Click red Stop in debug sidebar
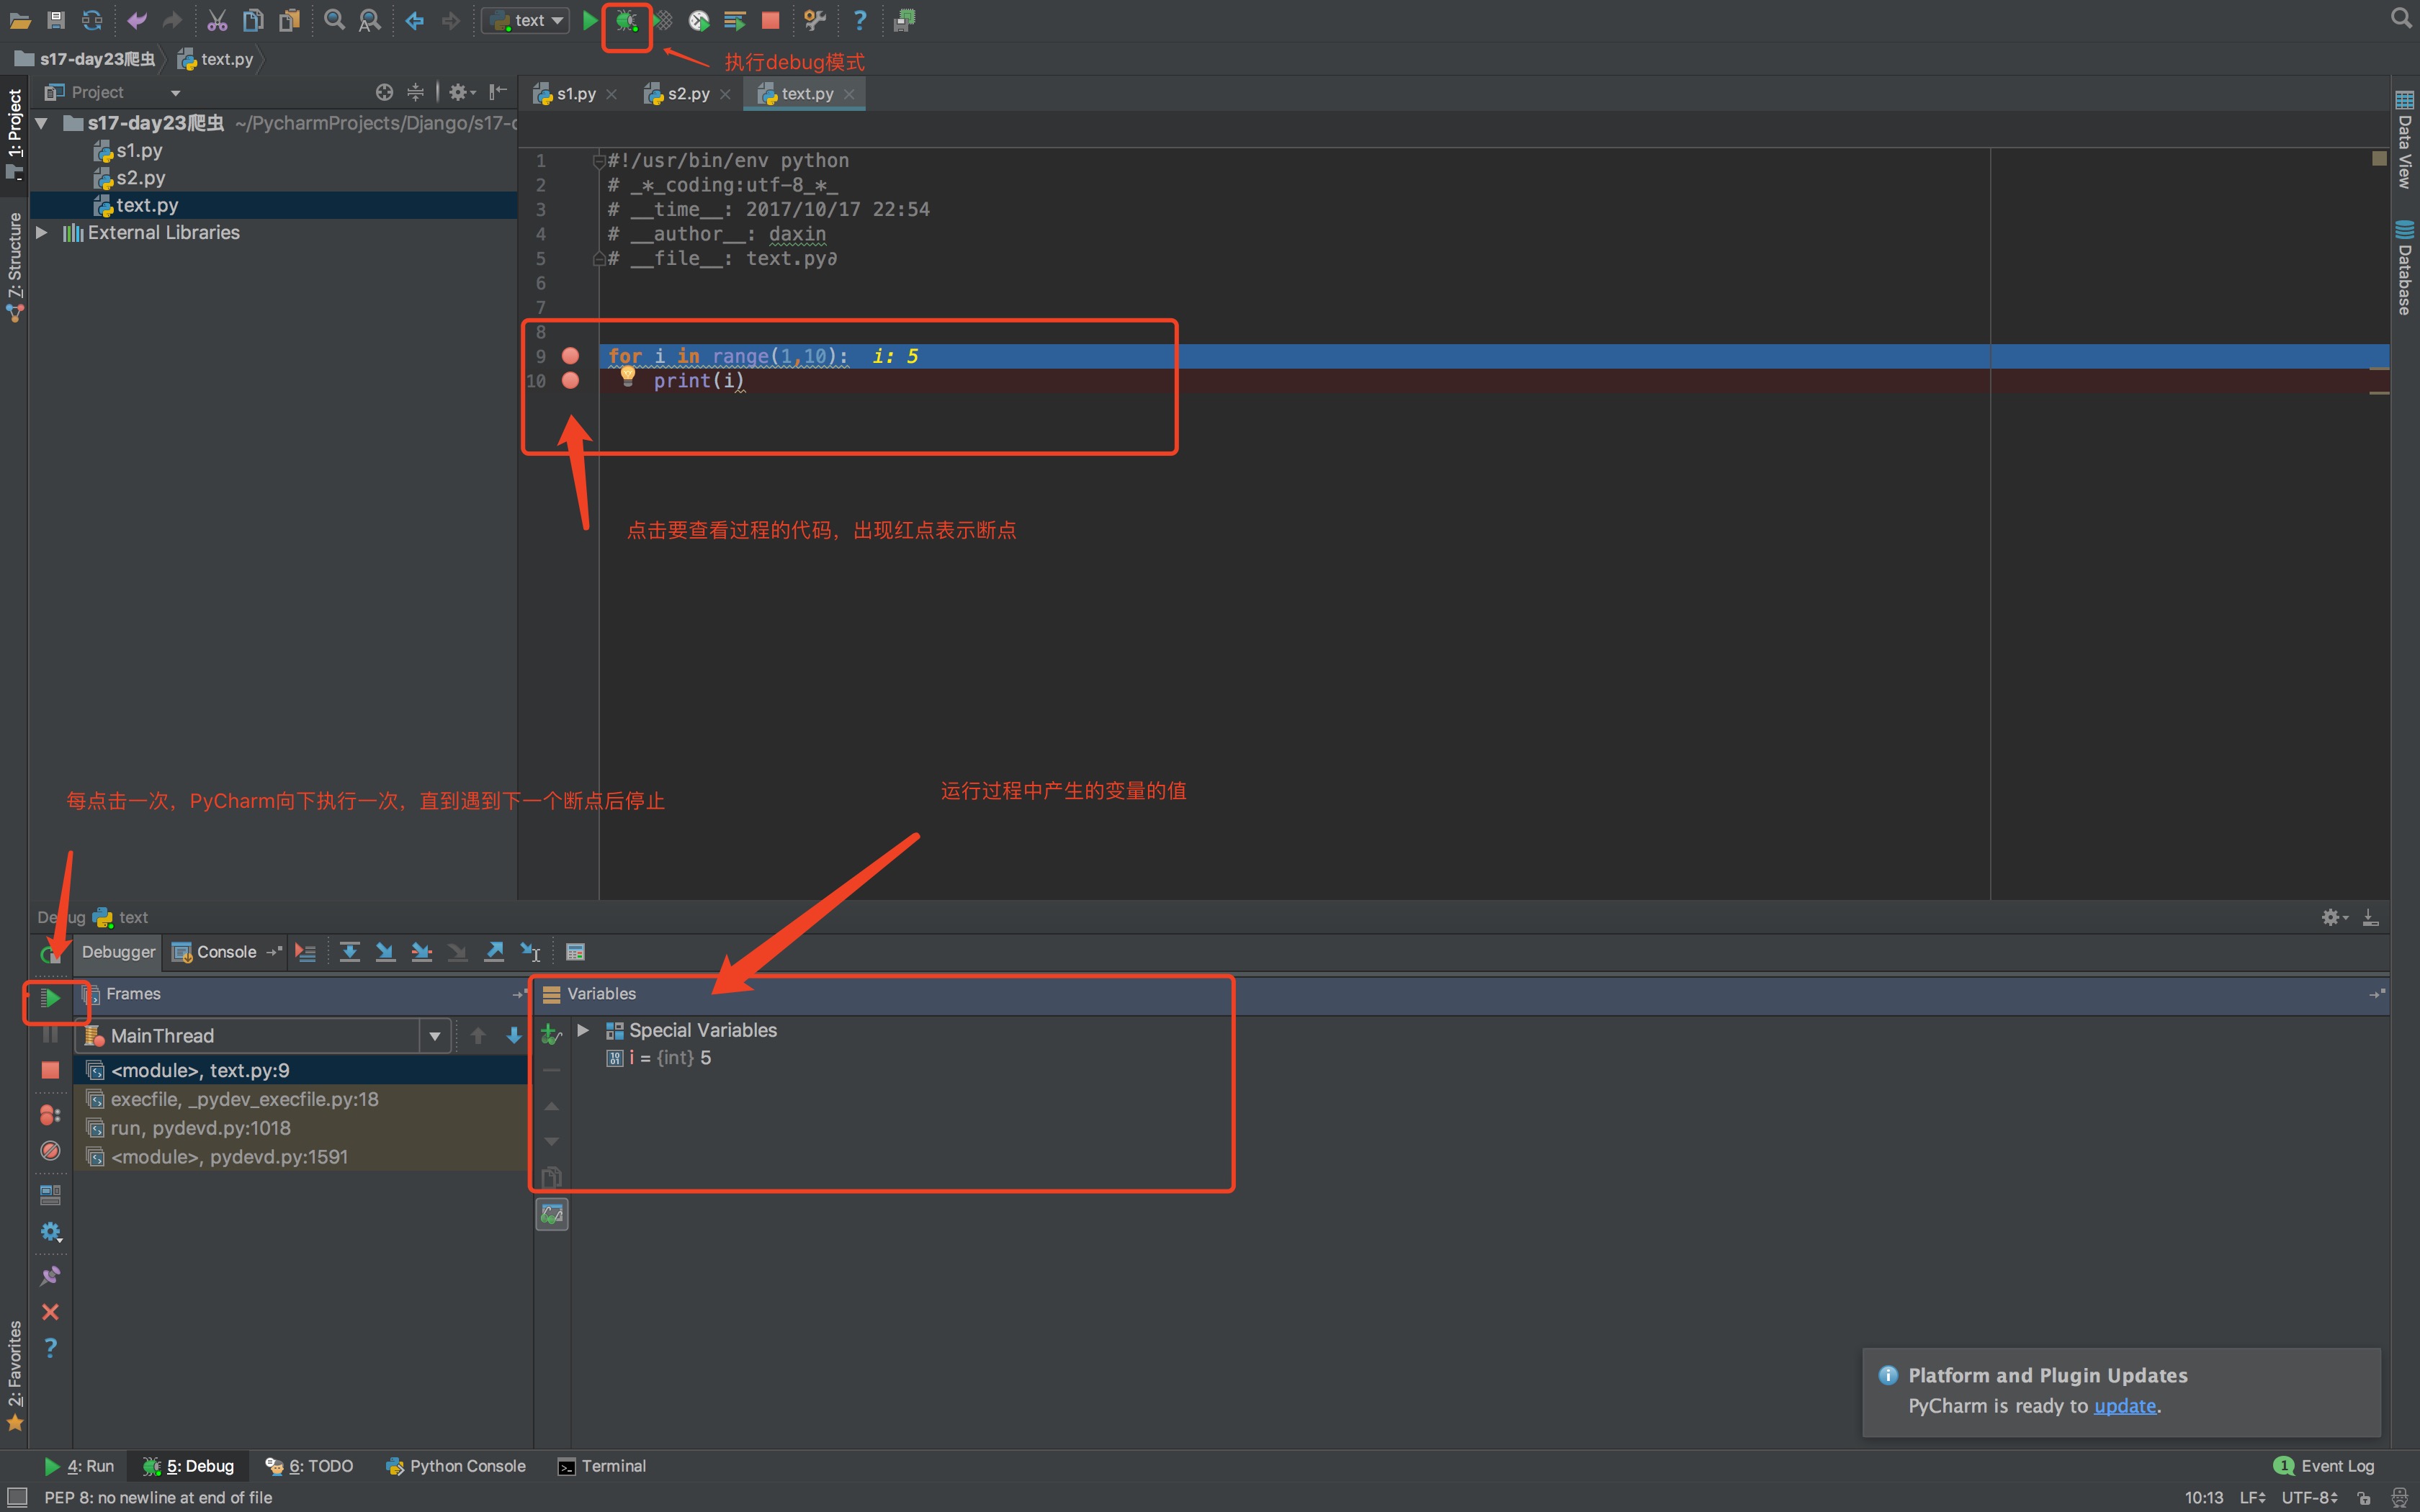Image resolution: width=2420 pixels, height=1512 pixels. click(50, 1070)
